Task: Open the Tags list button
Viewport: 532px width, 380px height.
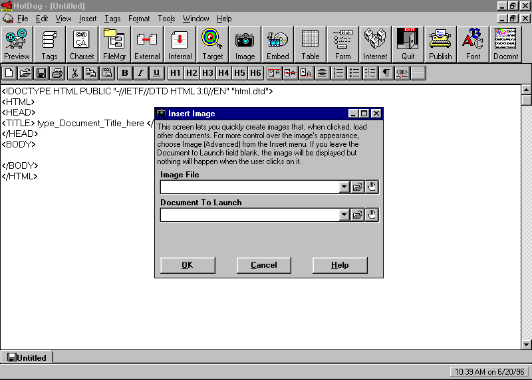Action: [49, 45]
